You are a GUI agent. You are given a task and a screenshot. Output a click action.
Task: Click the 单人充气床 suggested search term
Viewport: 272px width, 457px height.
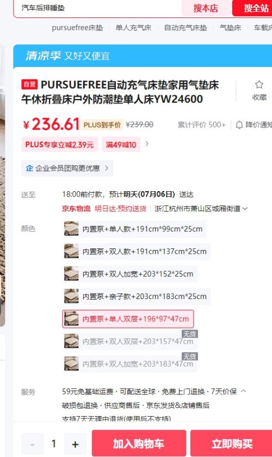coord(133,28)
